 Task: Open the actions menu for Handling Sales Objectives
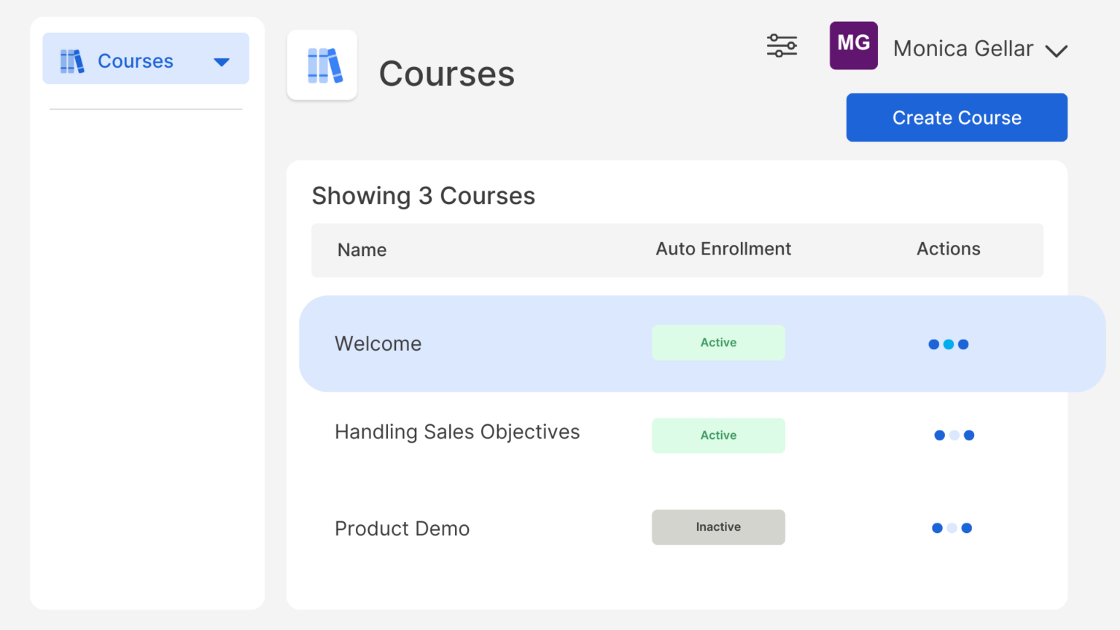(954, 435)
